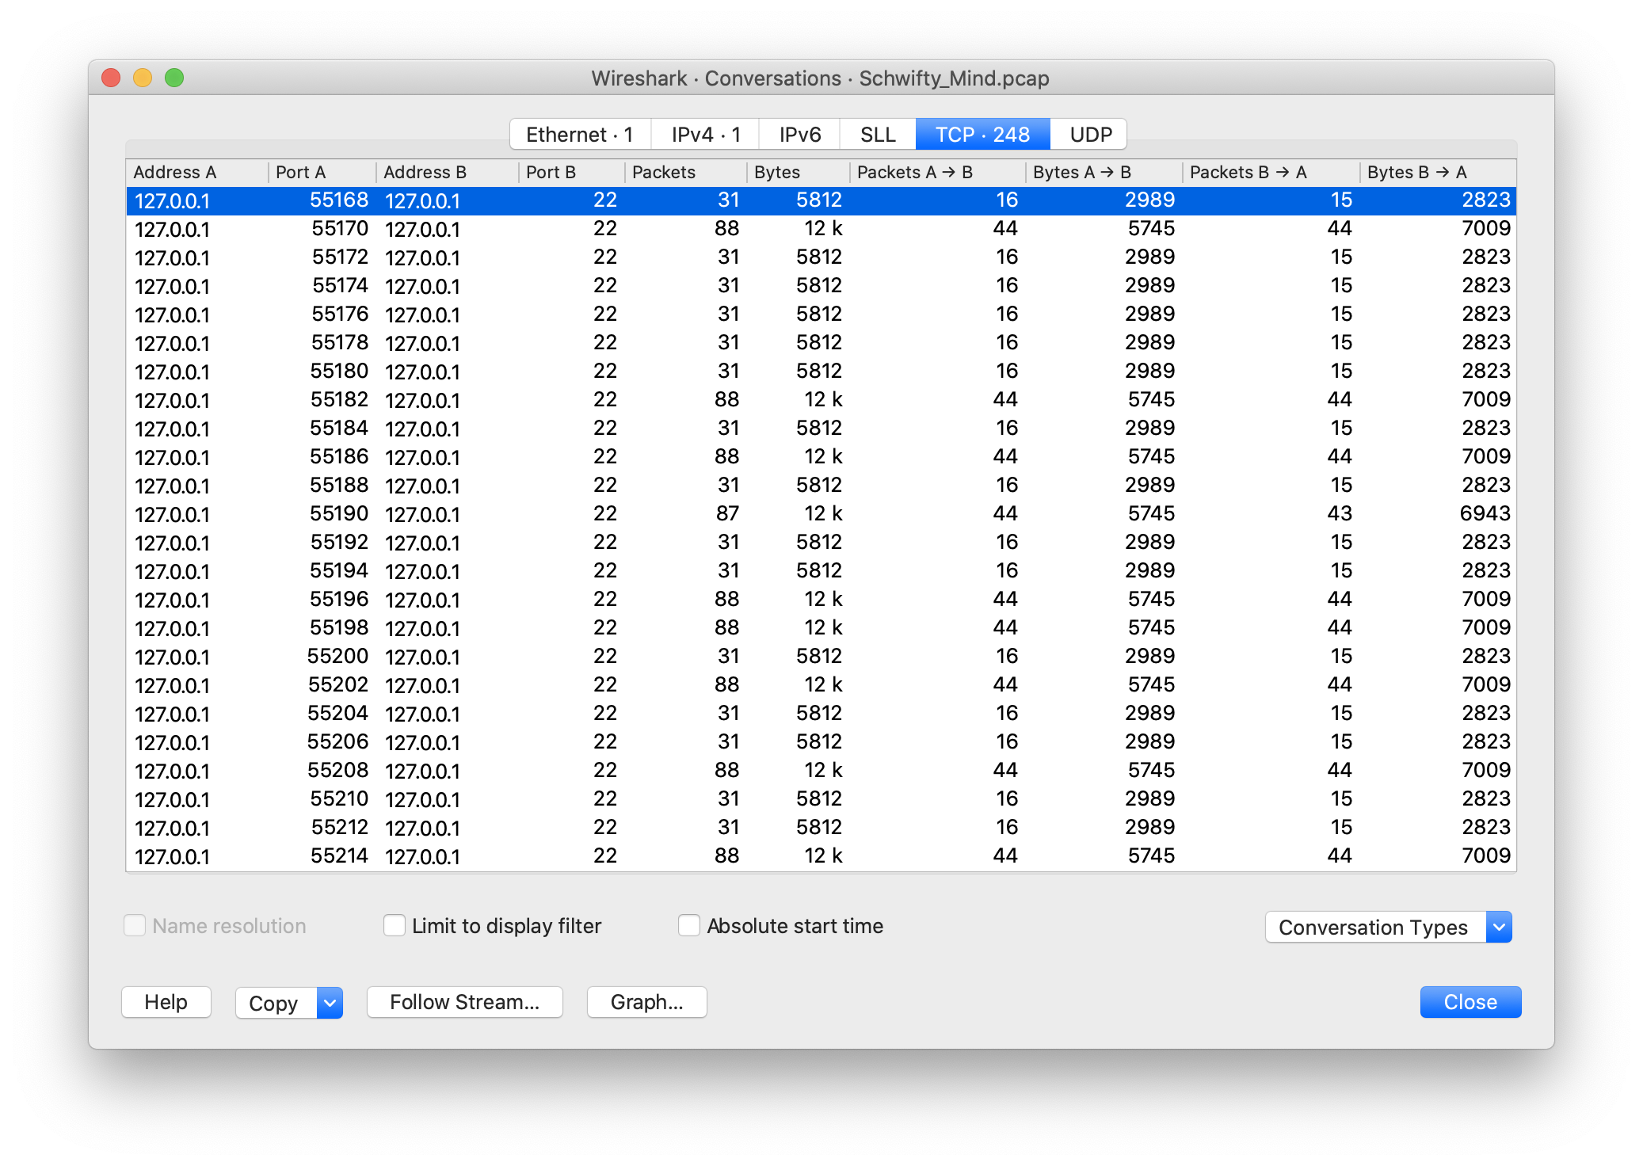The image size is (1643, 1166).
Task: Open the Conversation Types dropdown
Action: point(1388,927)
